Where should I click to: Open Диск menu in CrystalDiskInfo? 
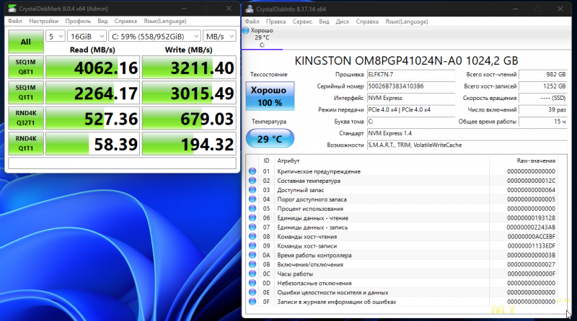point(342,22)
